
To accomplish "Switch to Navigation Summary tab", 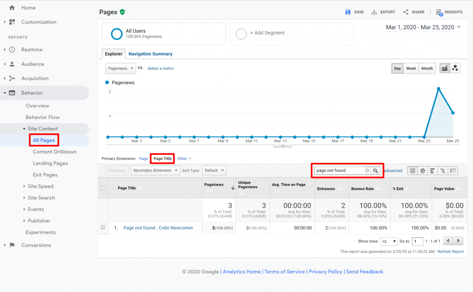I will [x=150, y=54].
